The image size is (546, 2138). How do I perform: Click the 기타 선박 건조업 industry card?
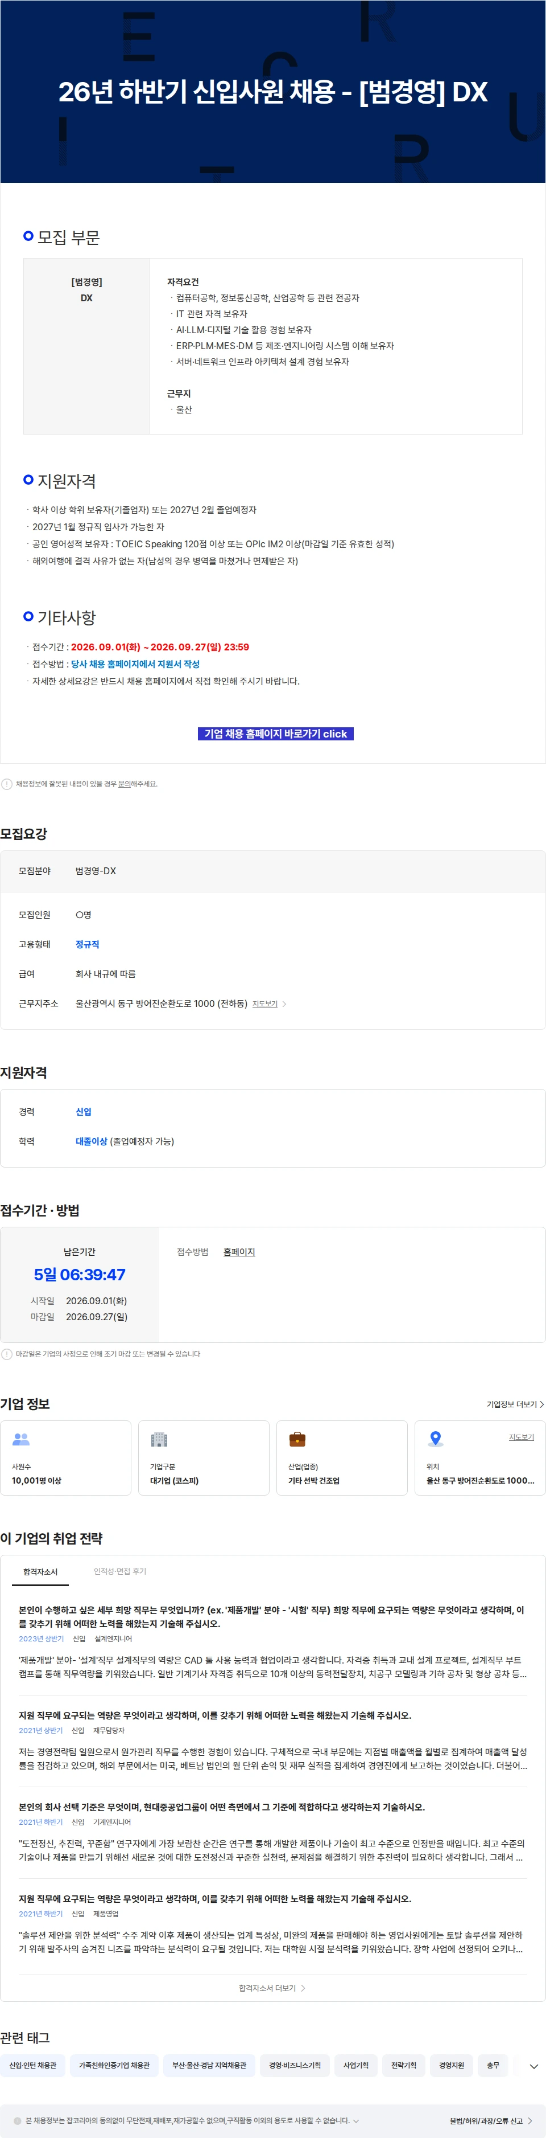tap(342, 1458)
